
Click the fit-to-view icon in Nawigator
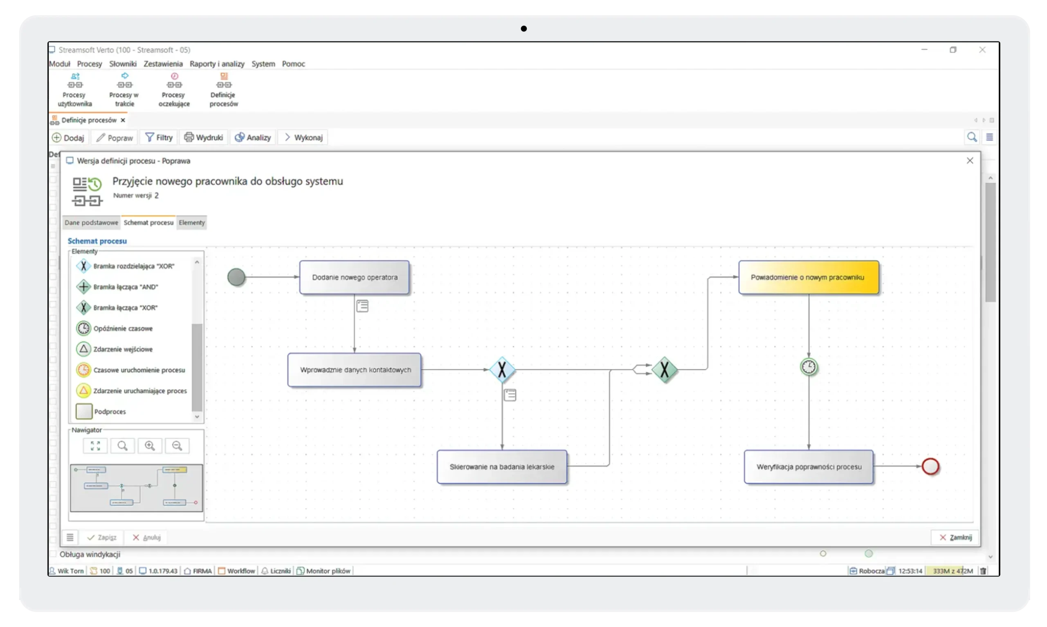[95, 446]
